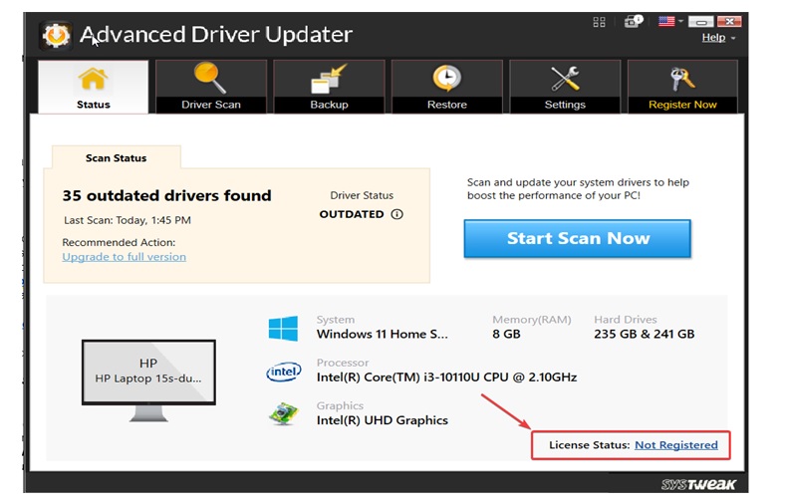Open the four-squares grid icon in title bar

599,22
